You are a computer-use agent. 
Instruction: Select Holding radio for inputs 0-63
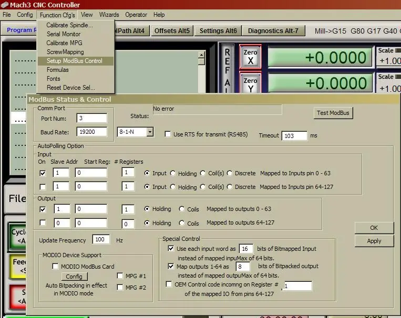(173, 173)
